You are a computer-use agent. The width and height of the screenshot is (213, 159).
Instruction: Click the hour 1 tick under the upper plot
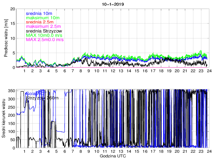pyautogui.click(x=24, y=71)
